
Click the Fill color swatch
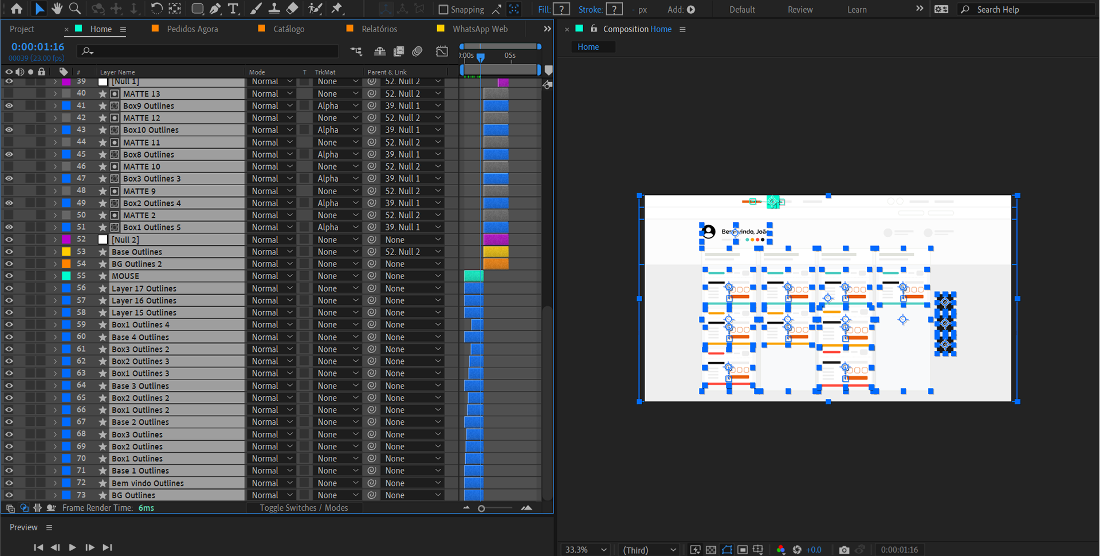561,9
